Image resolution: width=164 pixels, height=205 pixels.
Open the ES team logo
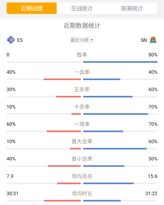[x=11, y=40]
